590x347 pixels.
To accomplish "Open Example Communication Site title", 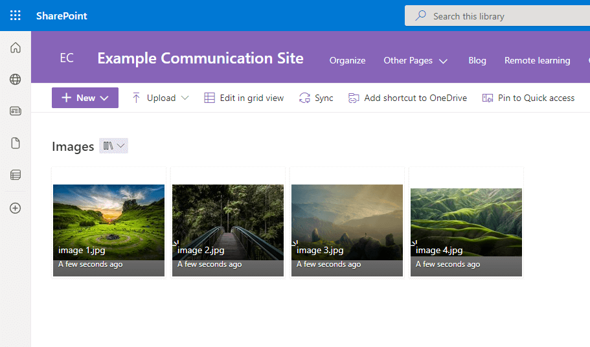I will pyautogui.click(x=200, y=58).
